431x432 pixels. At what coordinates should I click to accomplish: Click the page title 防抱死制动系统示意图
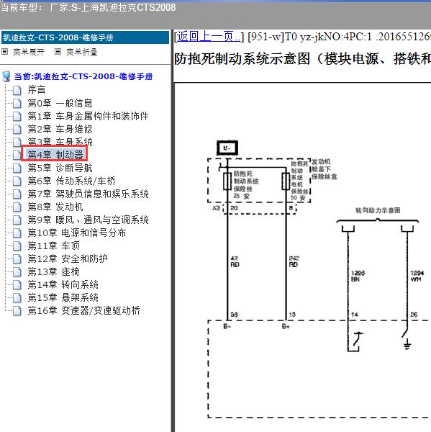click(302, 59)
